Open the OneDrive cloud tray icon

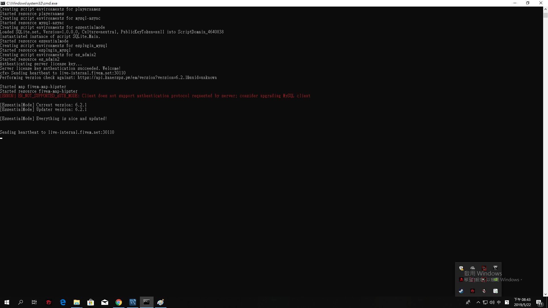tap(473, 268)
